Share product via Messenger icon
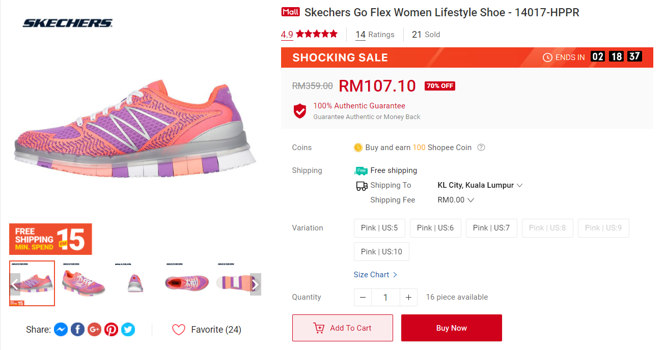 [60, 330]
